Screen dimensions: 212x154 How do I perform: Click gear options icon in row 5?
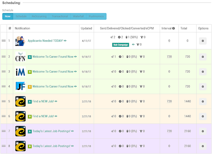(203, 101)
